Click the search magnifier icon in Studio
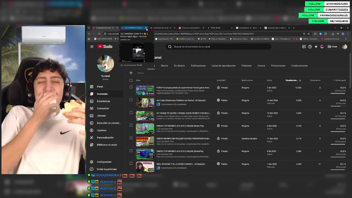This screenshot has height=198, width=352. click(170, 46)
